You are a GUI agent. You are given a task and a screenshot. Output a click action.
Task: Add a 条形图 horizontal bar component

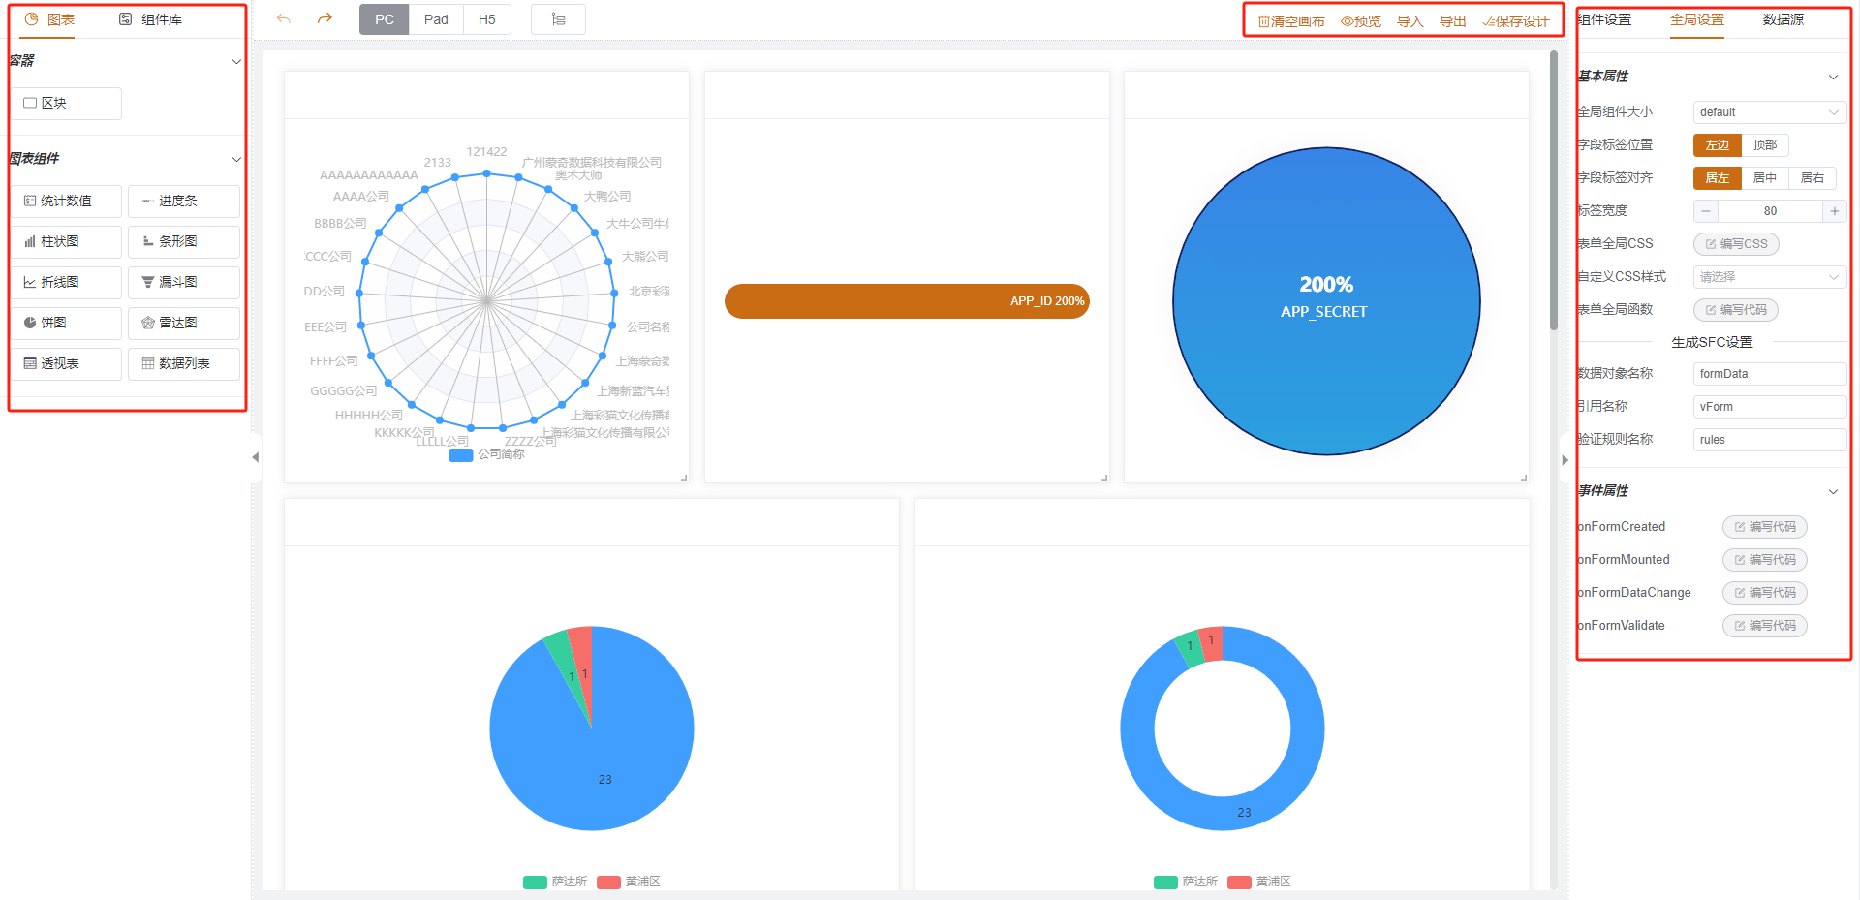tap(184, 242)
